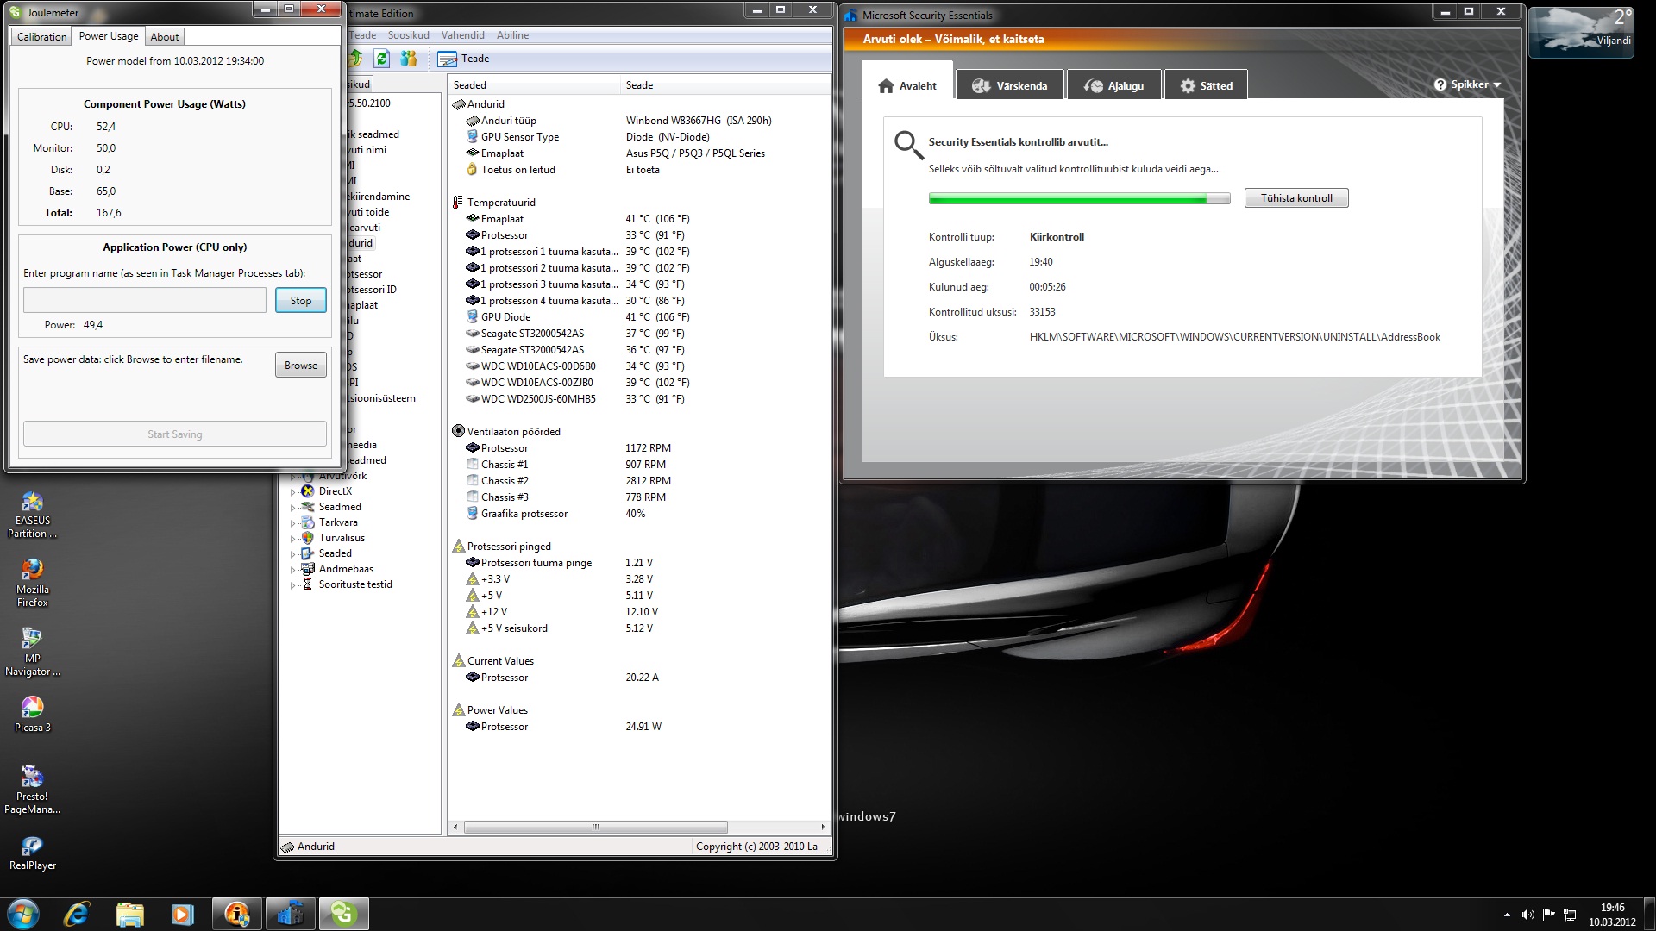Viewport: 1656px width, 931px height.
Task: Open the Mozilla Firefox desktop icon
Action: [32, 584]
